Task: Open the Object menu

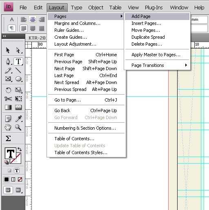Action: [x=96, y=8]
